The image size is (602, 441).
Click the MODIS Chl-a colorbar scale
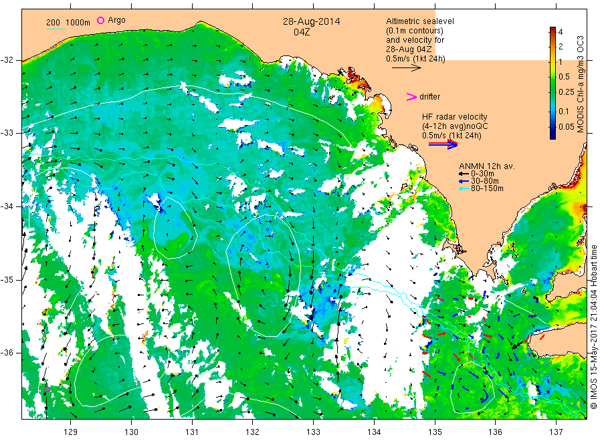(x=553, y=83)
